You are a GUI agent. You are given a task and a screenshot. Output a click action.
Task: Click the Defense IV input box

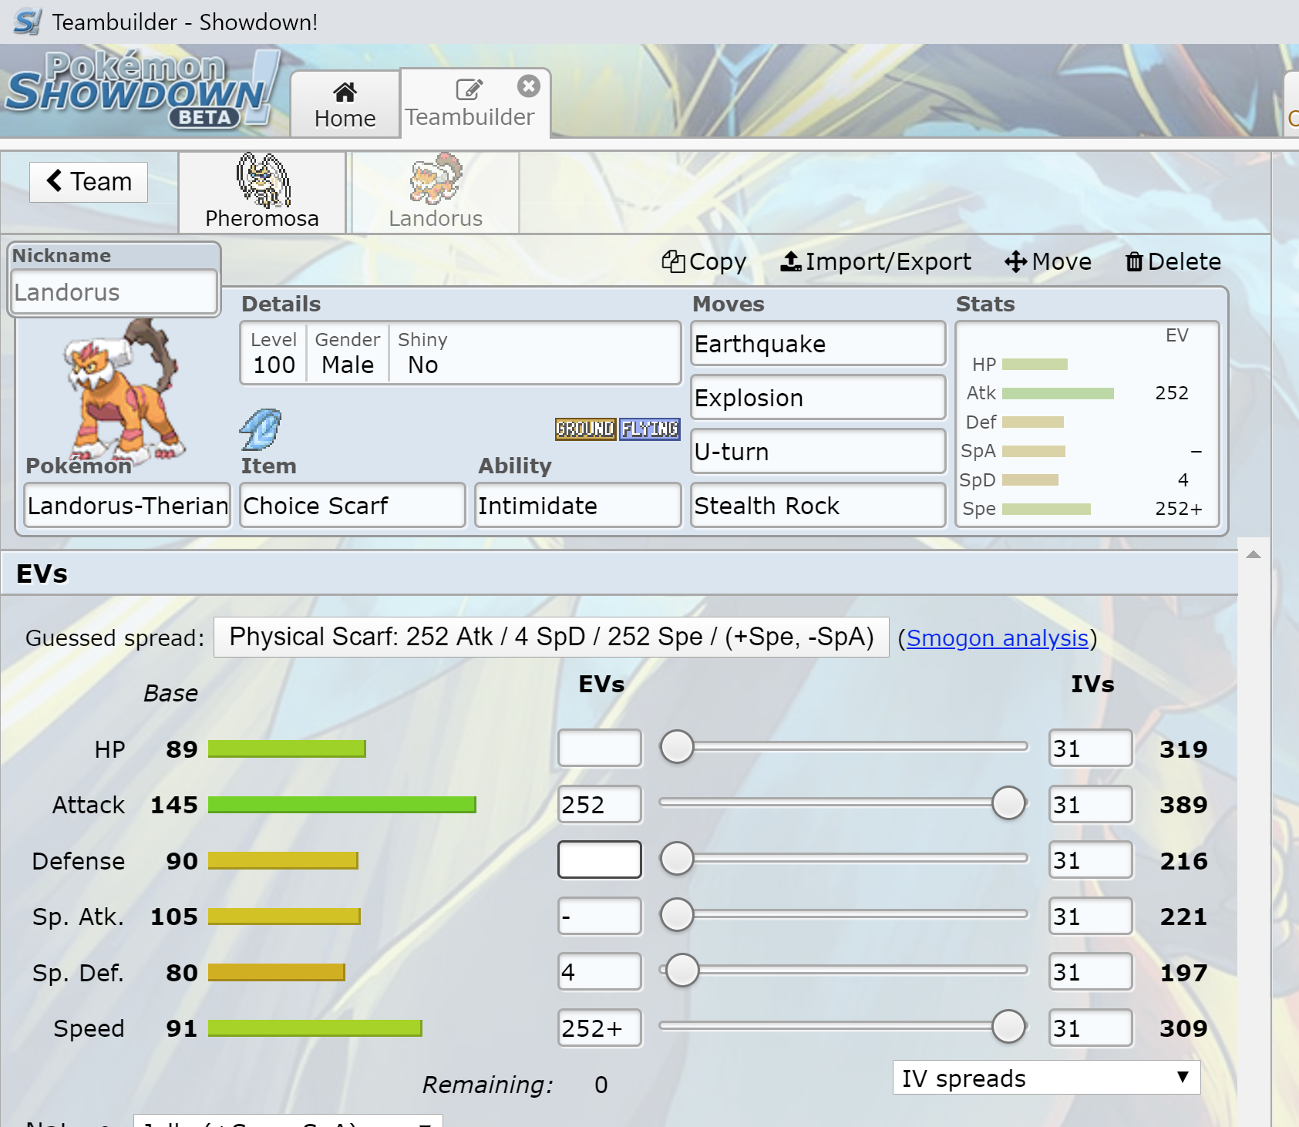pos(1091,860)
